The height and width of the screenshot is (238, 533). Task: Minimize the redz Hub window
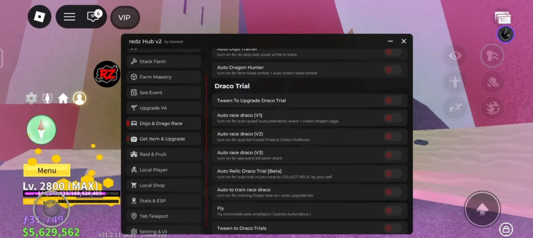[390, 42]
